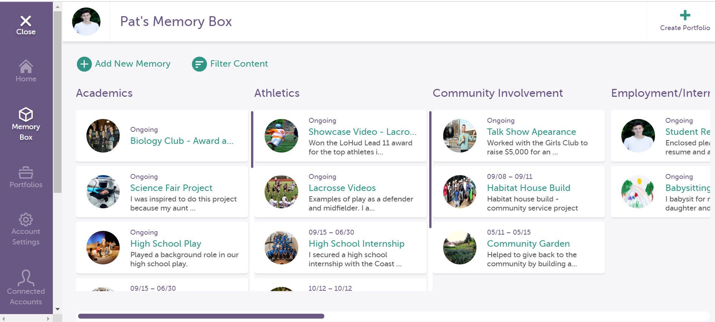
Task: Click the Filter Content icon
Action: click(199, 64)
